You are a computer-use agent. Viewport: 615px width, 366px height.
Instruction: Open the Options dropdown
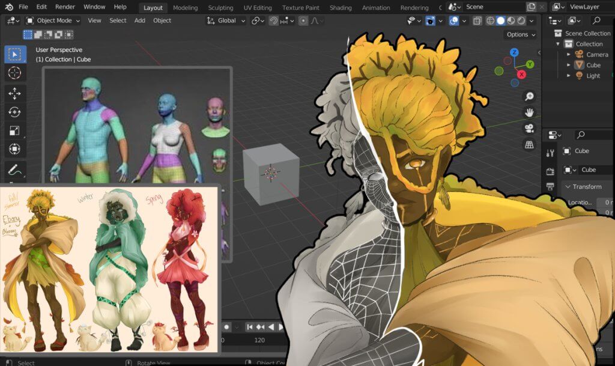521,34
